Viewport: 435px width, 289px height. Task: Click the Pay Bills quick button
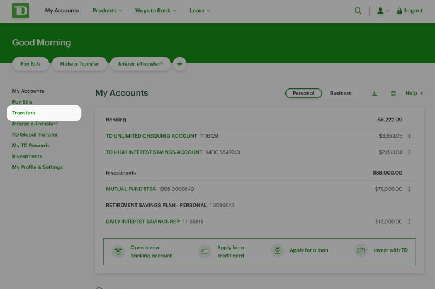(x=31, y=64)
